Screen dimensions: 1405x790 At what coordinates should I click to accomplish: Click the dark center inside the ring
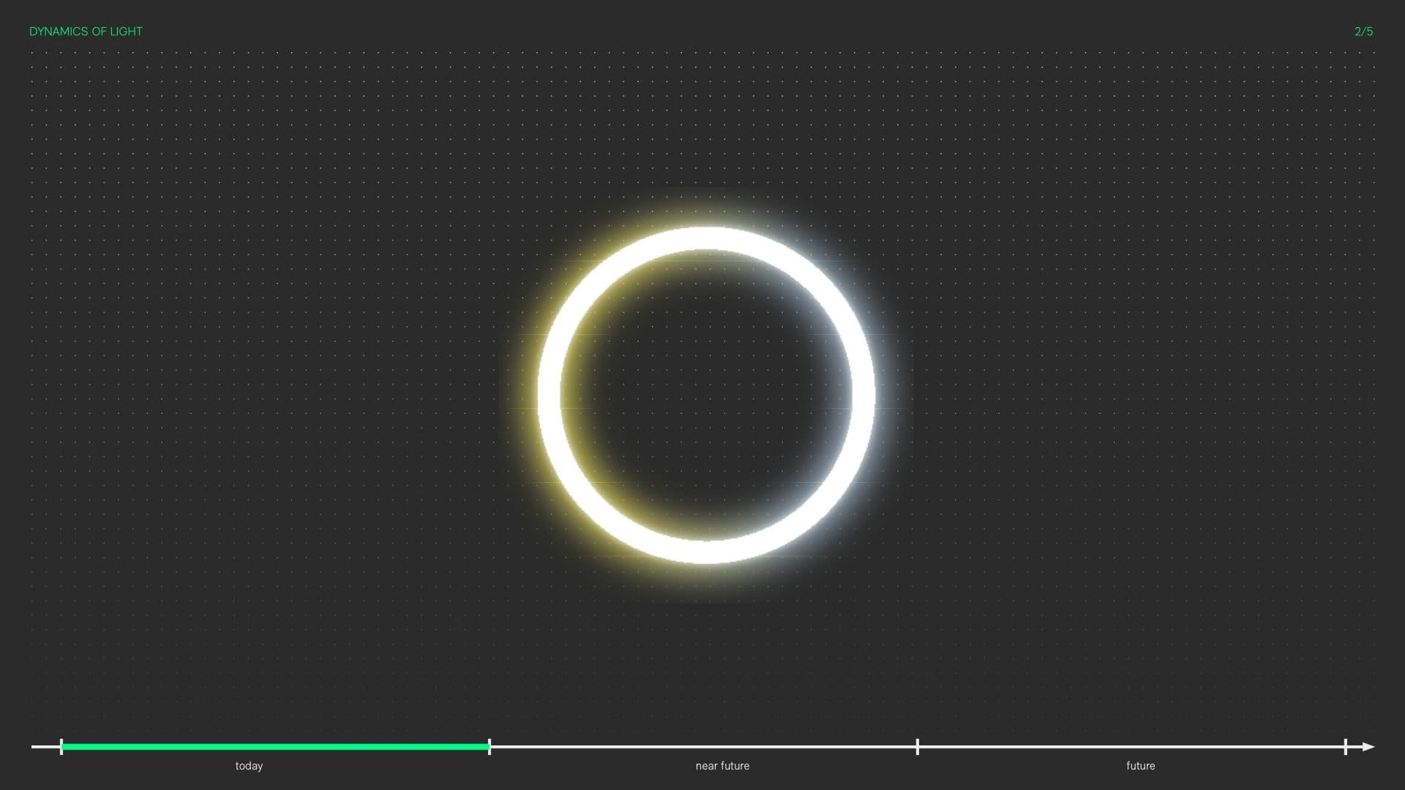coord(705,396)
